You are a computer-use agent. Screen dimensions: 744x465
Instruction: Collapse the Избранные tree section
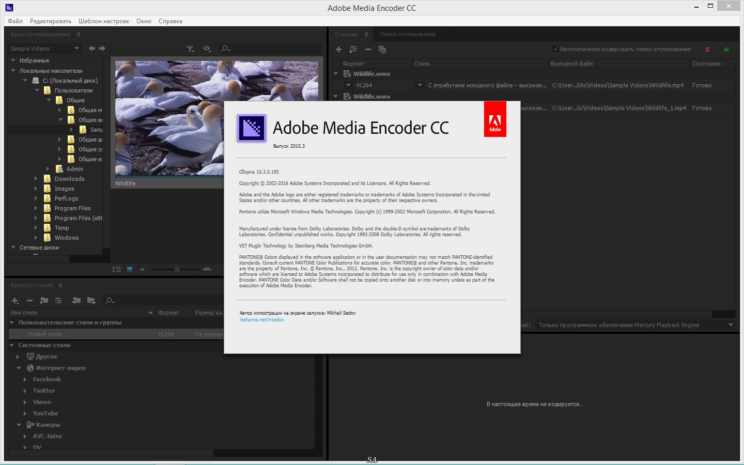(13, 60)
